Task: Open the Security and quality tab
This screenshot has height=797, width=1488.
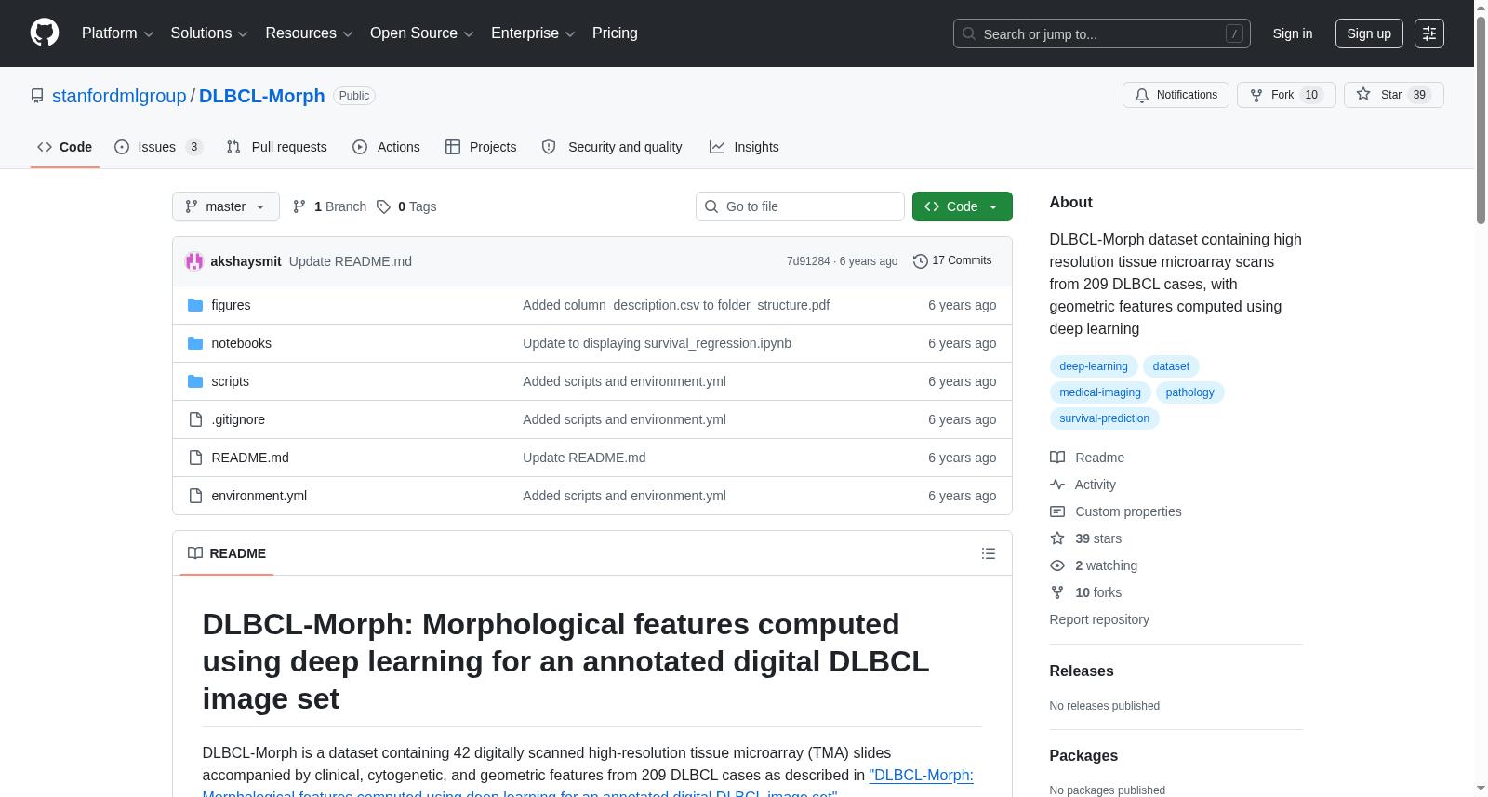Action: [x=612, y=147]
